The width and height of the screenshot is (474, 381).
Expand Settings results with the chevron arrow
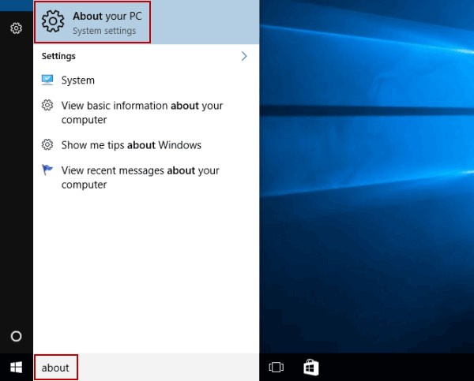tap(244, 56)
